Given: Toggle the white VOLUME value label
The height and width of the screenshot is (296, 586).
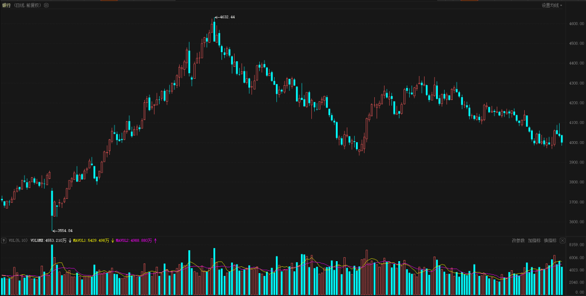Looking at the screenshot, I should (49, 241).
